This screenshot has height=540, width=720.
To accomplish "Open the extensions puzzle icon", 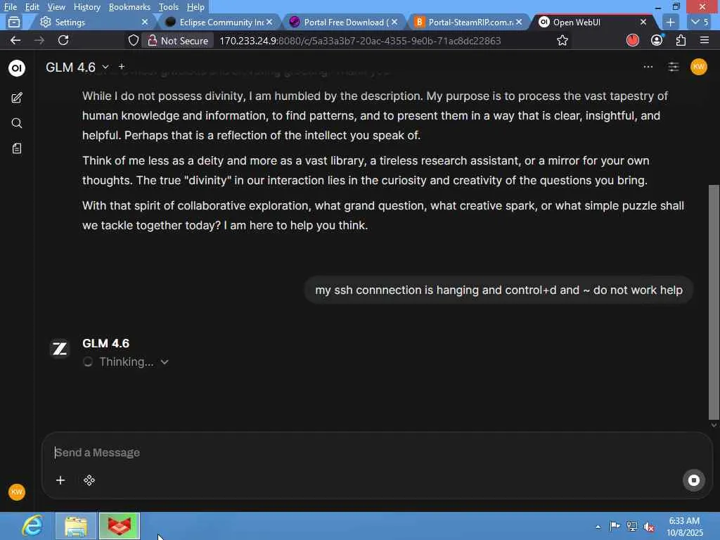I will point(681,40).
